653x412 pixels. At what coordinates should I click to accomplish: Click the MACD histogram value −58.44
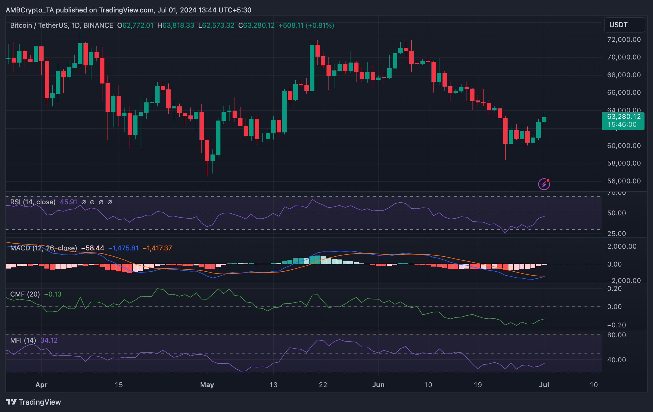[93, 248]
